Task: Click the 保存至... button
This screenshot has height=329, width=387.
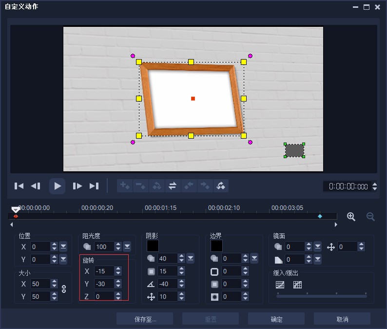Action: tap(145, 319)
